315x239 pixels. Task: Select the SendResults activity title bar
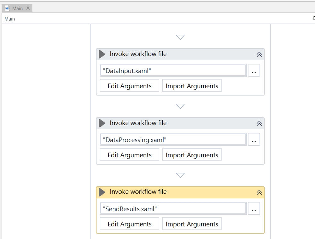pos(189,192)
